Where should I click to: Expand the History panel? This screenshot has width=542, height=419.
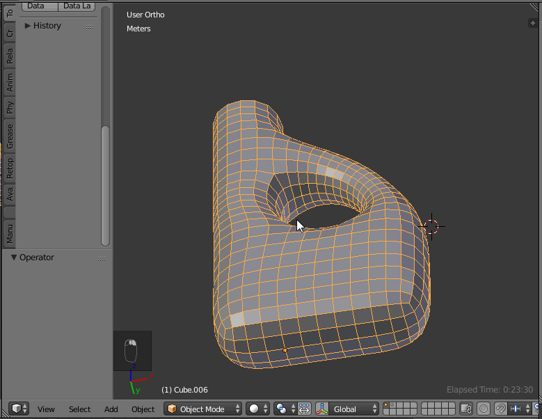(27, 26)
